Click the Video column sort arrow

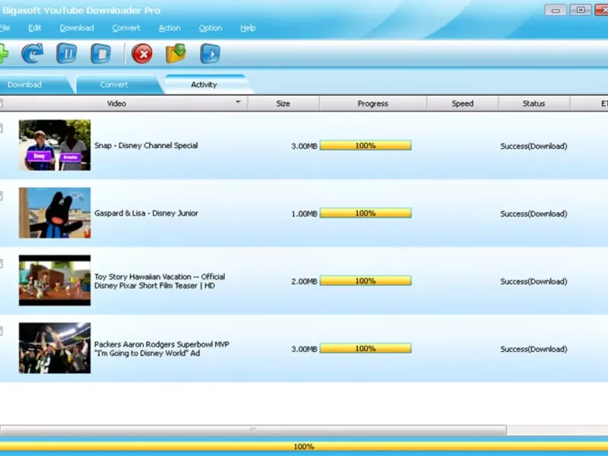coord(238,102)
